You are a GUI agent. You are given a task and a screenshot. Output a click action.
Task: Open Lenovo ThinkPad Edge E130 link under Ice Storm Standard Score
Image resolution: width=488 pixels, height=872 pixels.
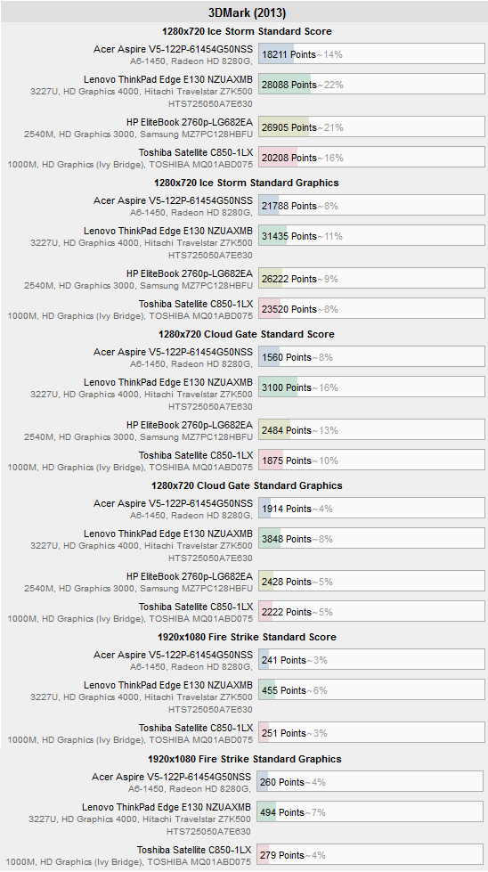click(x=168, y=79)
